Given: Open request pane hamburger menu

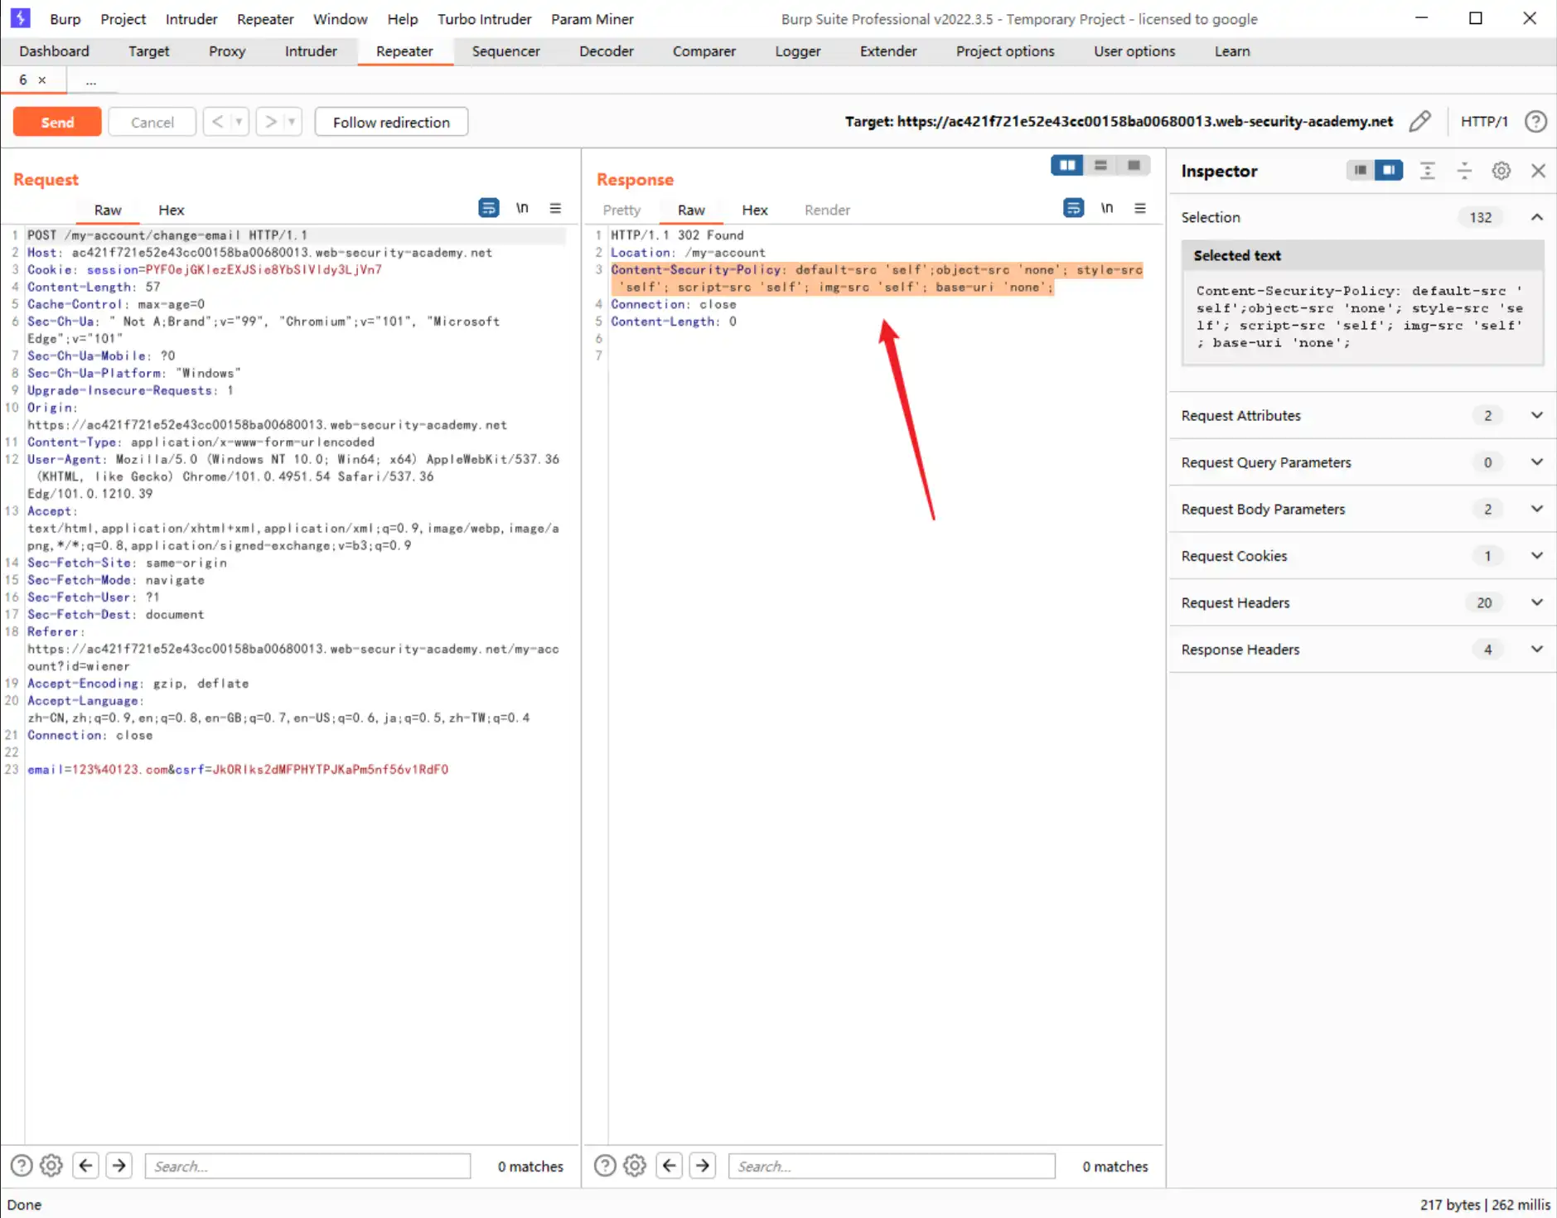Looking at the screenshot, I should [x=555, y=208].
